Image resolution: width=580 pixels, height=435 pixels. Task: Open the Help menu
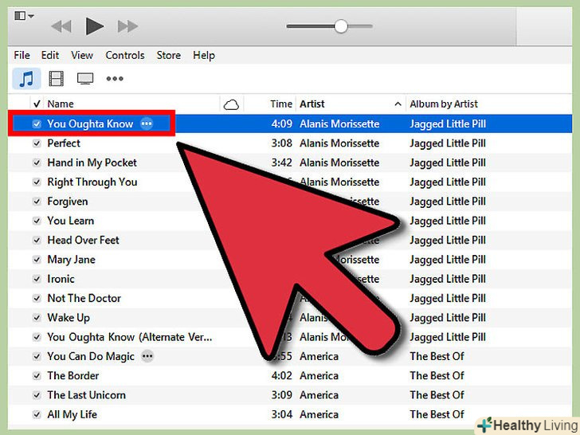point(204,56)
